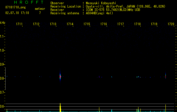Click the 1711 time axis label
Image resolution: width=177 pixels, height=112 pixels.
(x=19, y=24)
